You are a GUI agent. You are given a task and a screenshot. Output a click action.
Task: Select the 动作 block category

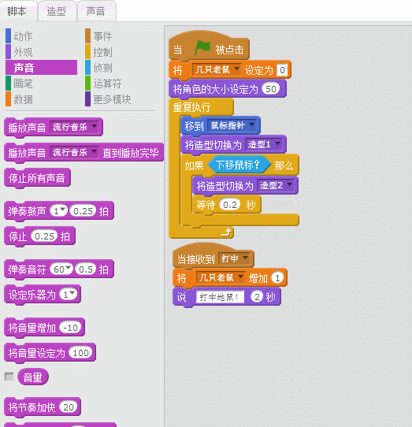click(x=23, y=36)
